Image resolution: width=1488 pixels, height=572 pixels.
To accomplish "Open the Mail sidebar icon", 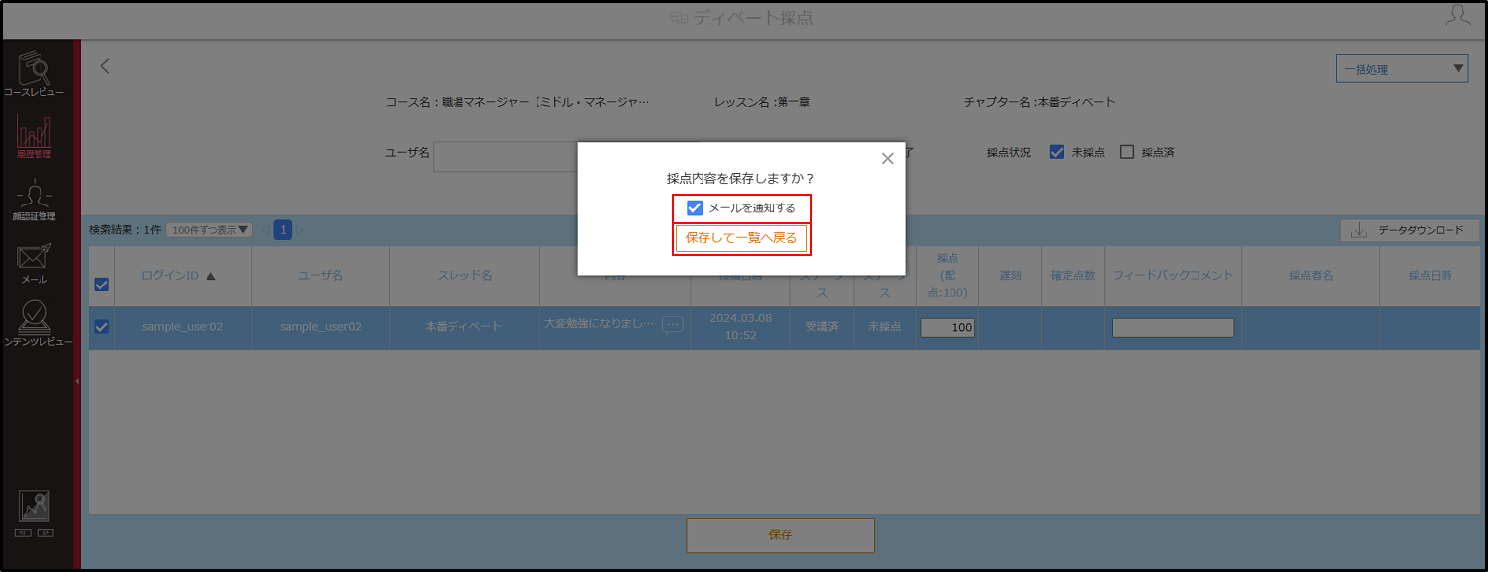I will click(x=34, y=263).
